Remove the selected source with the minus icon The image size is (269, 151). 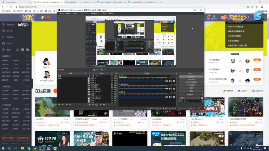(x=93, y=105)
